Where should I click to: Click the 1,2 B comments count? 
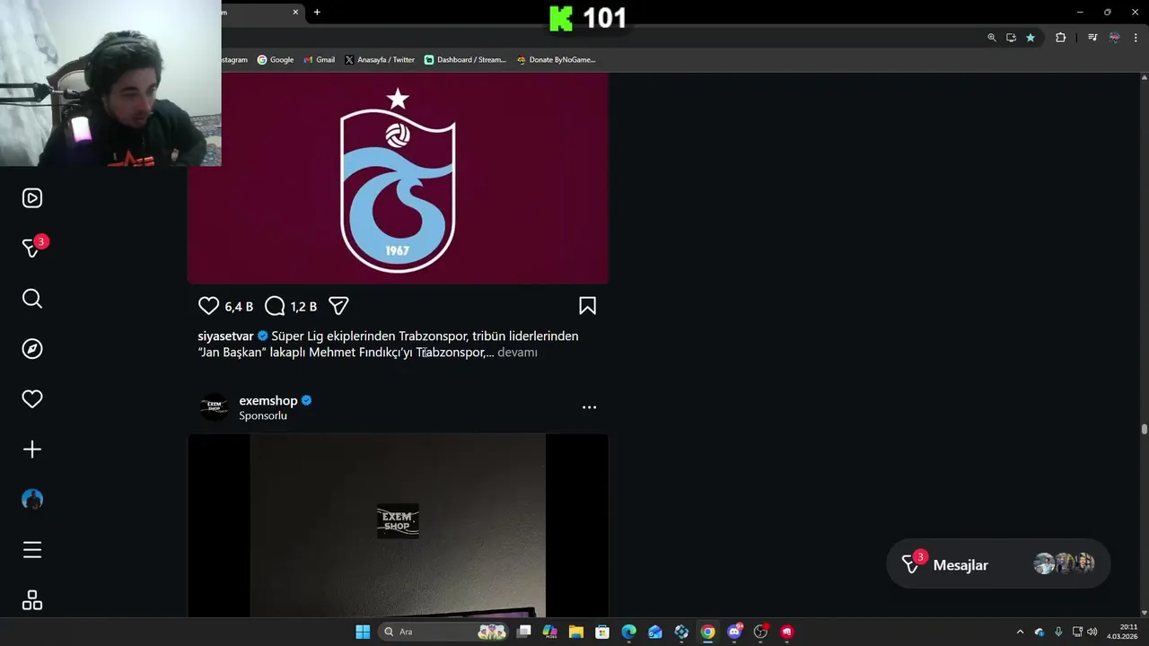click(303, 307)
